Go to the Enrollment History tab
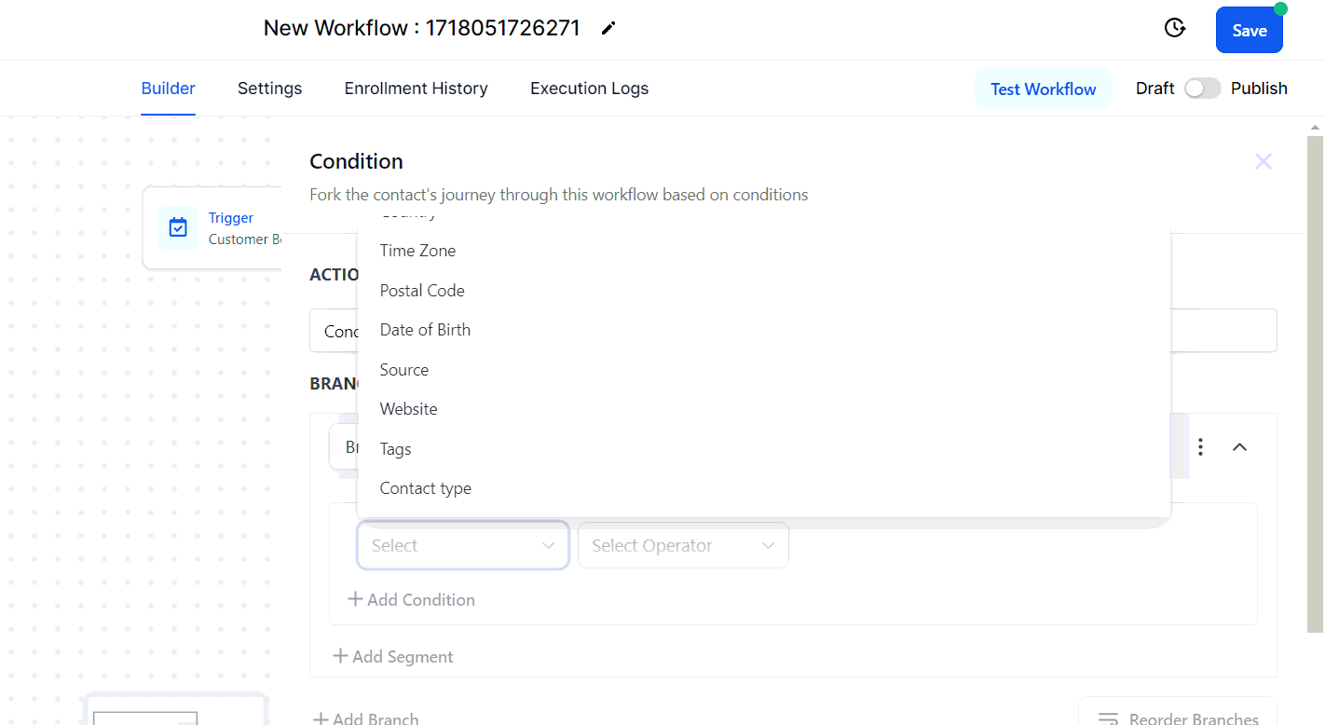The width and height of the screenshot is (1325, 725). (x=416, y=89)
